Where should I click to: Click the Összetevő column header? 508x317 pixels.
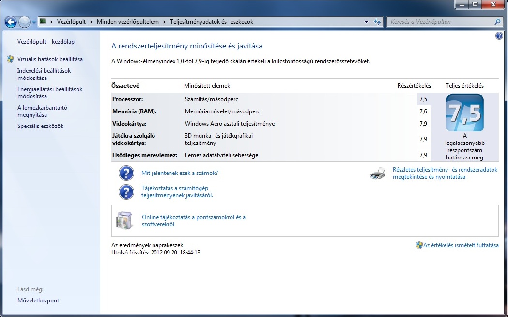[x=125, y=86]
